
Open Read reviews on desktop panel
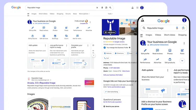click(44, 29)
